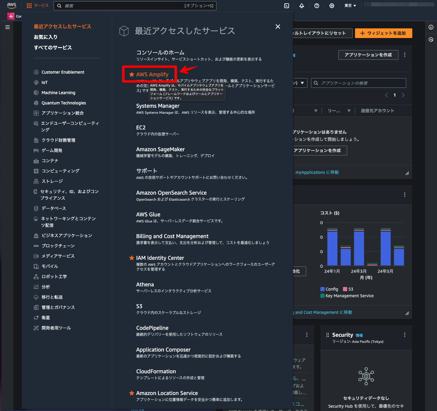
Task: Open the help question mark icon
Action: (x=317, y=6)
